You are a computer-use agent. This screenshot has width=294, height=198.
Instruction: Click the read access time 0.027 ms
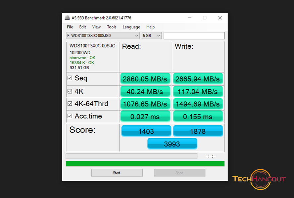click(145, 117)
